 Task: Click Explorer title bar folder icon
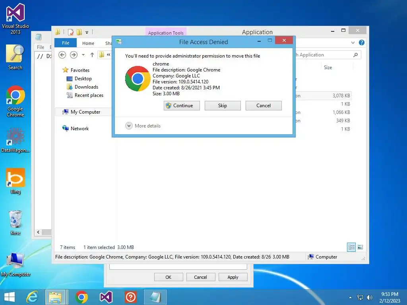(x=57, y=32)
